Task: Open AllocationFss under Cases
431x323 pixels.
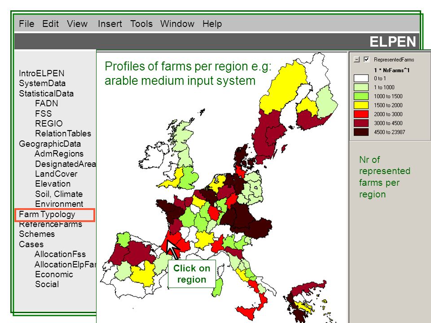Action: pos(60,254)
